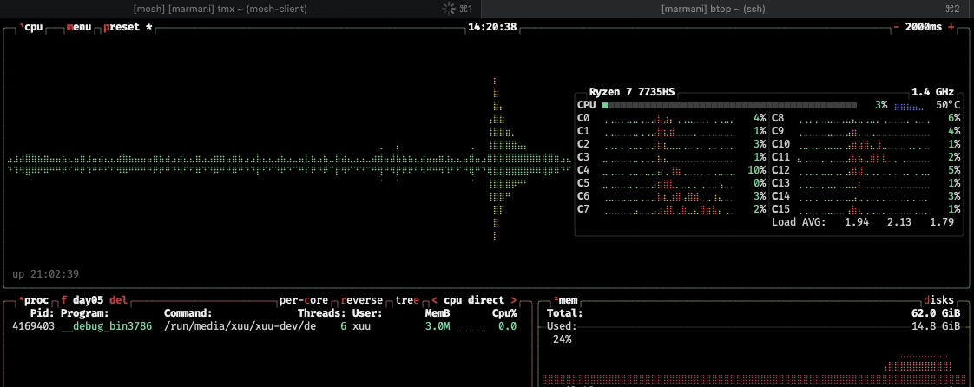This screenshot has width=974, height=387.
Task: Clear the day05 filter with del
Action: tap(118, 300)
